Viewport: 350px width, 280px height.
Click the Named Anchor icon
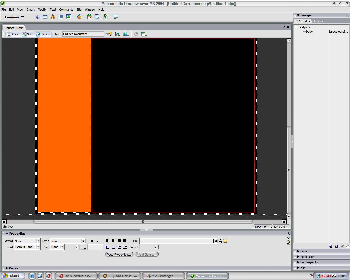pos(52,17)
